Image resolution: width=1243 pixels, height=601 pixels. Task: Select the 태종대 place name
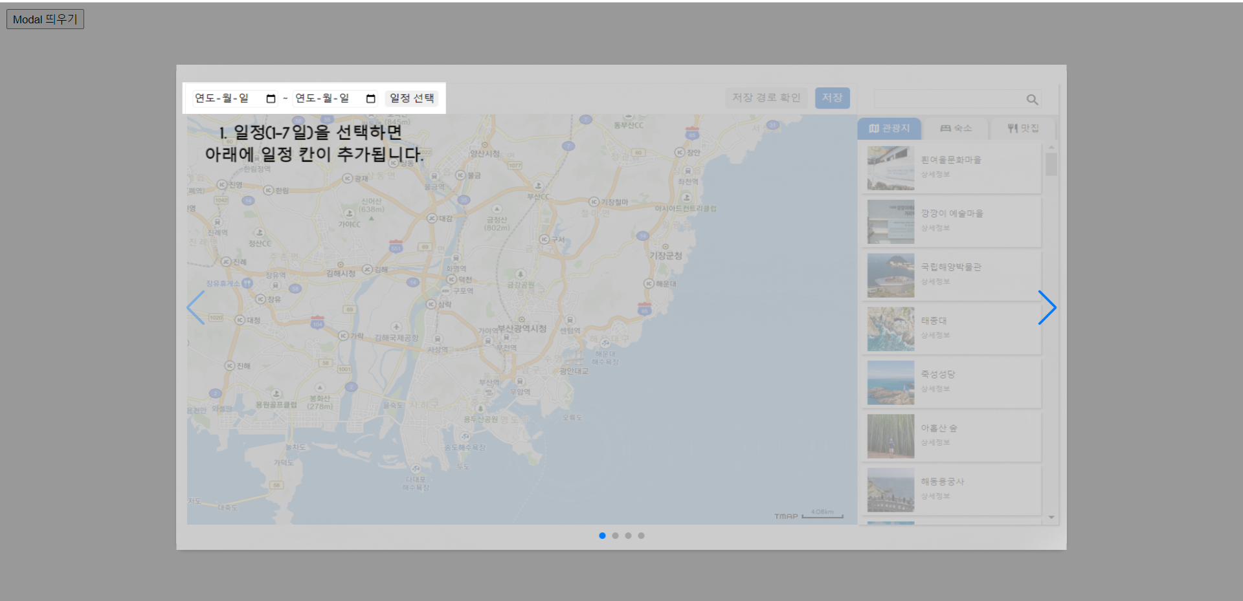[934, 321]
